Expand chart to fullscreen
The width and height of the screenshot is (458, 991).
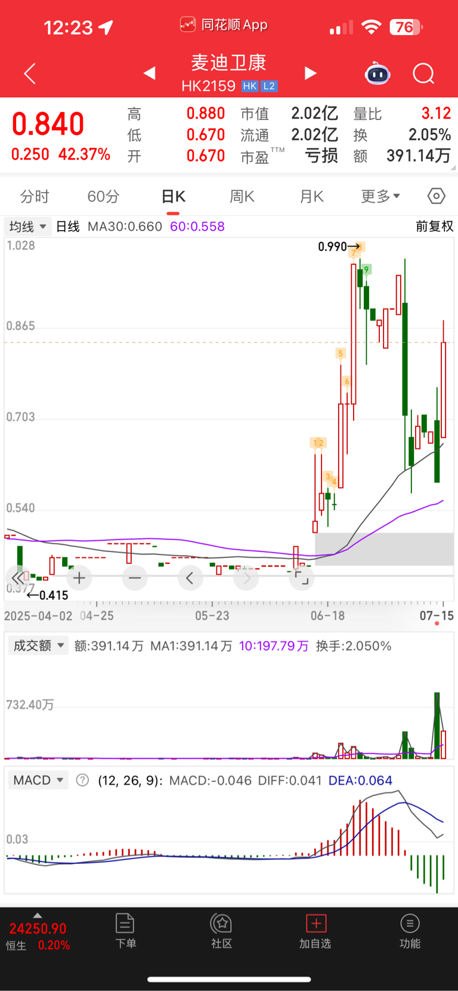pyautogui.click(x=302, y=578)
